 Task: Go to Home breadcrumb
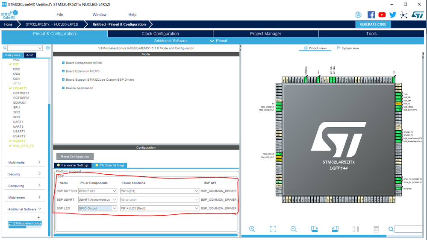click(8, 24)
